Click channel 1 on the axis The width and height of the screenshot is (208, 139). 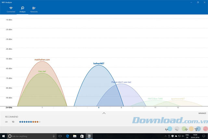[x=42, y=107]
